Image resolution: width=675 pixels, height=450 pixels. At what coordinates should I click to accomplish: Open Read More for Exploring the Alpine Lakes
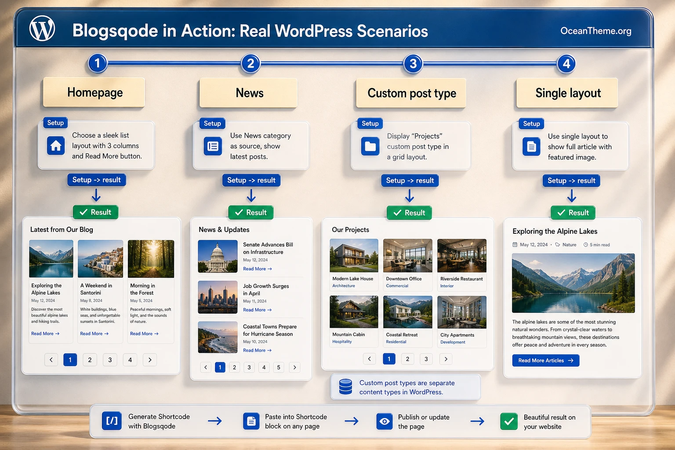coord(45,334)
